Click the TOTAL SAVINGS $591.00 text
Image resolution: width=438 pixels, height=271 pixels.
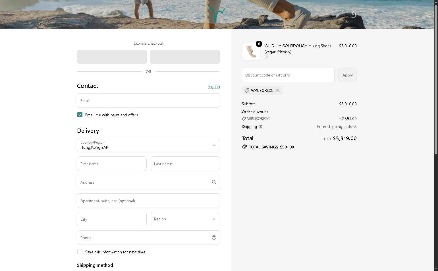click(271, 147)
